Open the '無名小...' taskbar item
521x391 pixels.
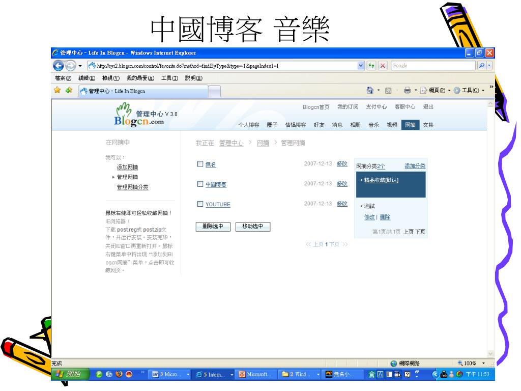341,374
